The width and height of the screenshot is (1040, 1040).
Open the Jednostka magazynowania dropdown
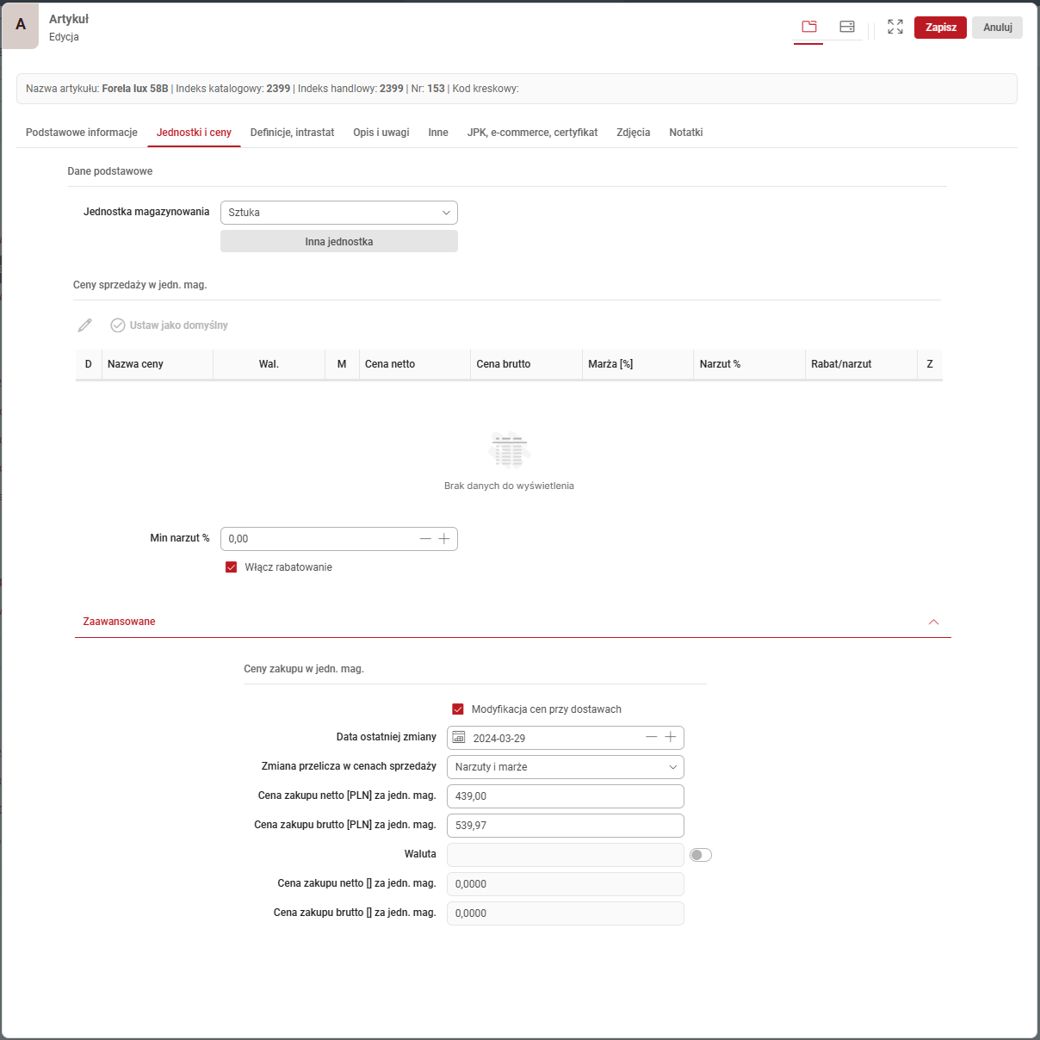coord(338,213)
